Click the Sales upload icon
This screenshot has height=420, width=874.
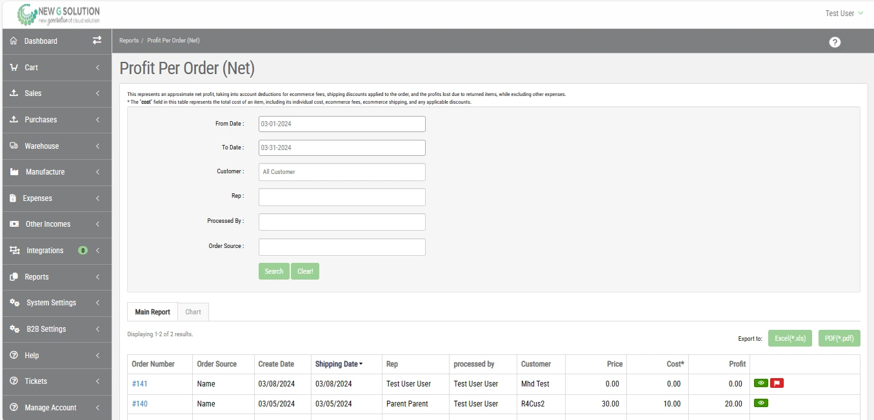coord(14,93)
